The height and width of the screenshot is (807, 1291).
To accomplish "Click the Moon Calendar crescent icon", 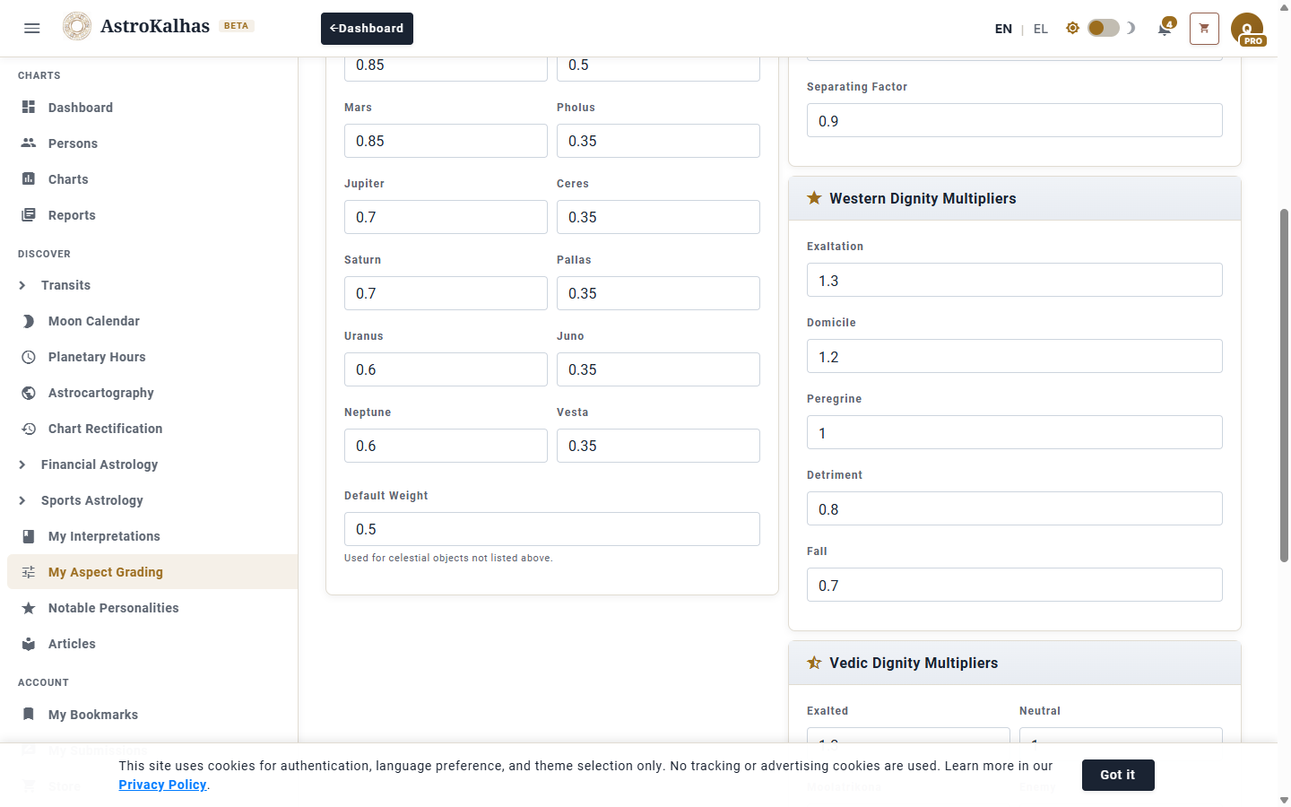I will click(x=29, y=321).
